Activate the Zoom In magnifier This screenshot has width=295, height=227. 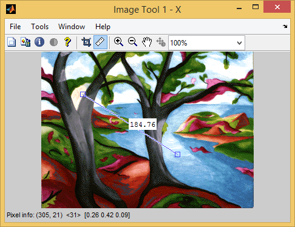point(118,42)
